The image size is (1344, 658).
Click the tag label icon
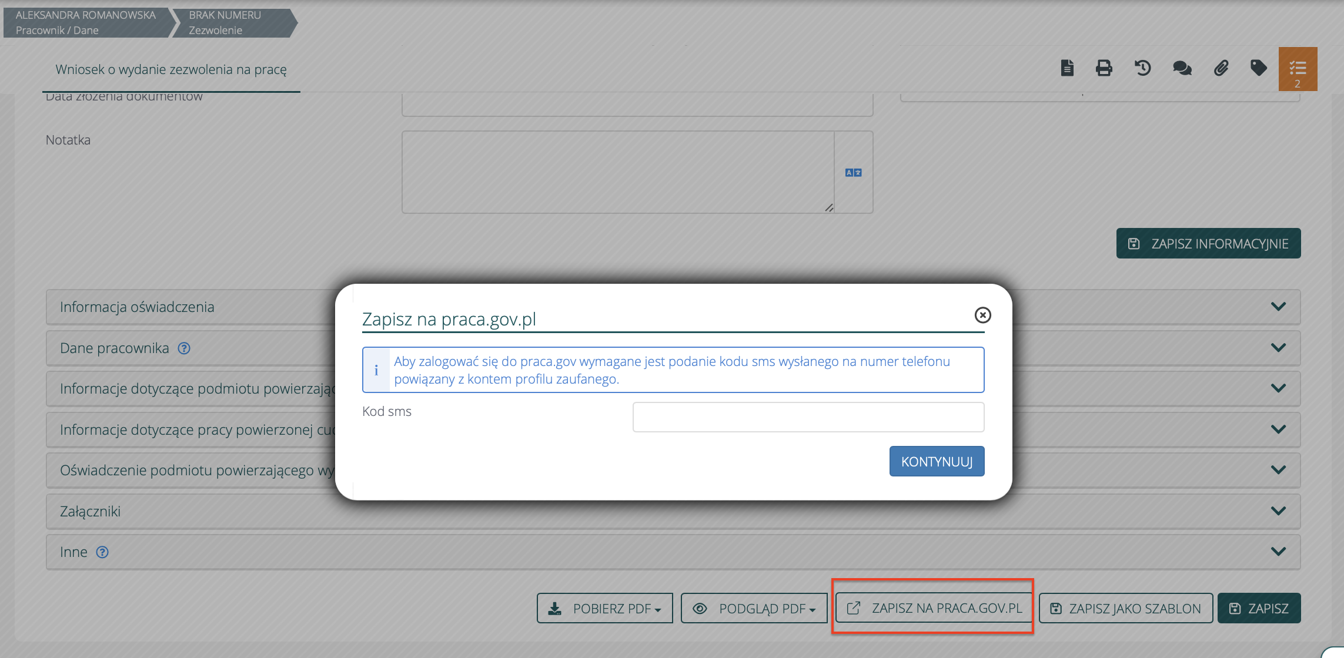(x=1258, y=68)
